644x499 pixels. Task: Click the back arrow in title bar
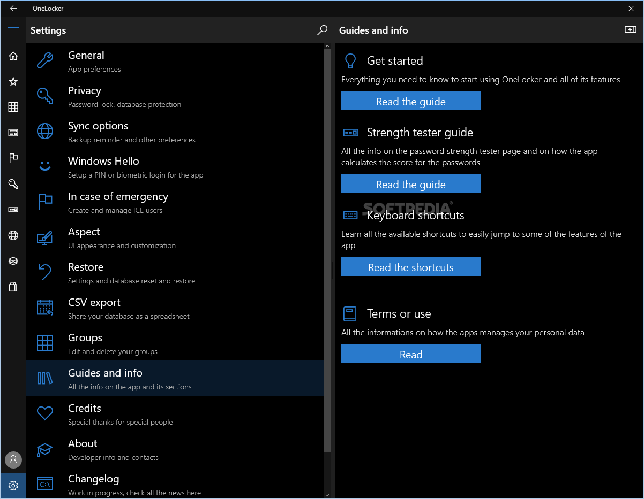click(x=13, y=9)
